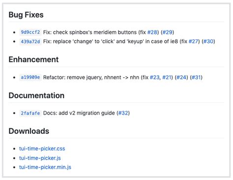The image size is (233, 180).
Task: Click the Bug Fixes heading
Action: point(26,15)
